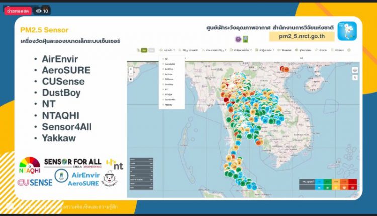Open the third PM2.5 dropdown in the navbar
Screen dimensions: 377x216
(215, 50)
